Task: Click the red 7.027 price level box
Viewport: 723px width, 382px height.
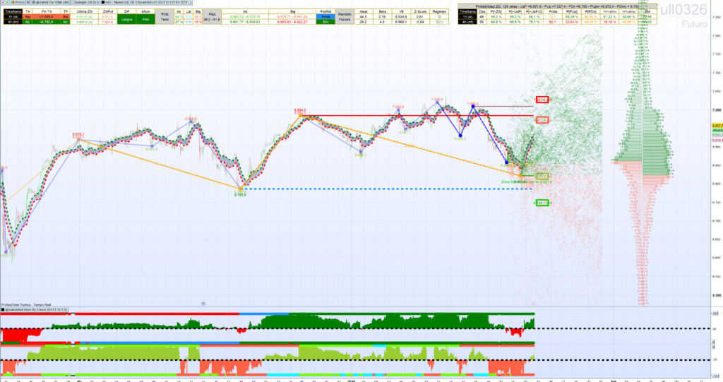Action: [542, 100]
